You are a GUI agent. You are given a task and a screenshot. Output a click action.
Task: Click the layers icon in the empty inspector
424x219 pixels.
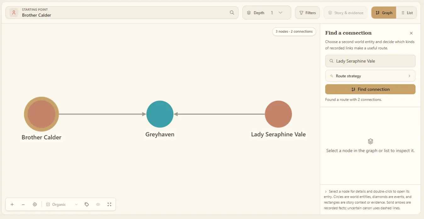[x=370, y=141]
